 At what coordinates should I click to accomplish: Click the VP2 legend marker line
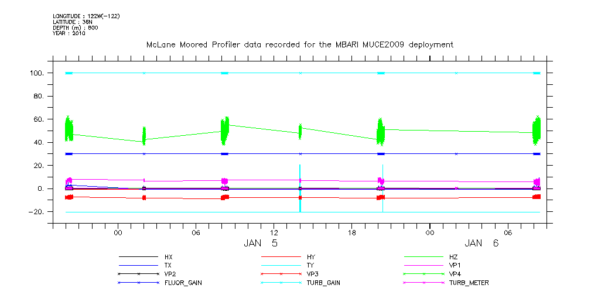tap(138, 274)
